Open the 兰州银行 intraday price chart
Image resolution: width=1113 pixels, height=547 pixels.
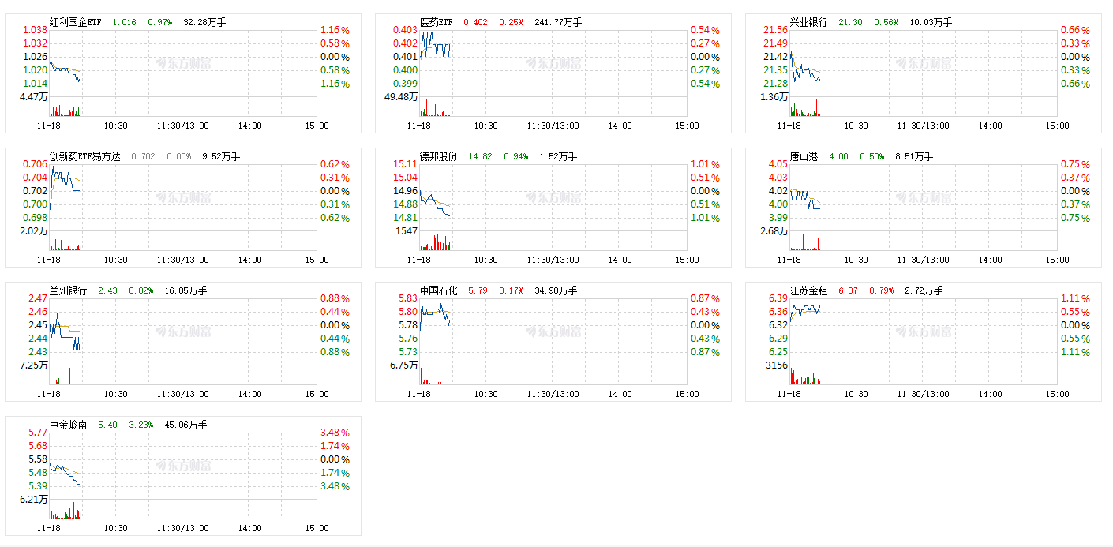click(183, 341)
